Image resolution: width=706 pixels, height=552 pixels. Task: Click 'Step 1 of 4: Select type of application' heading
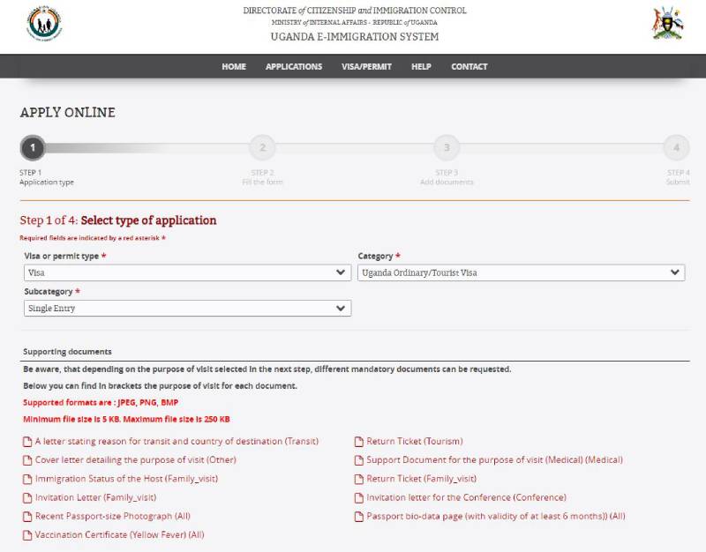click(x=118, y=220)
